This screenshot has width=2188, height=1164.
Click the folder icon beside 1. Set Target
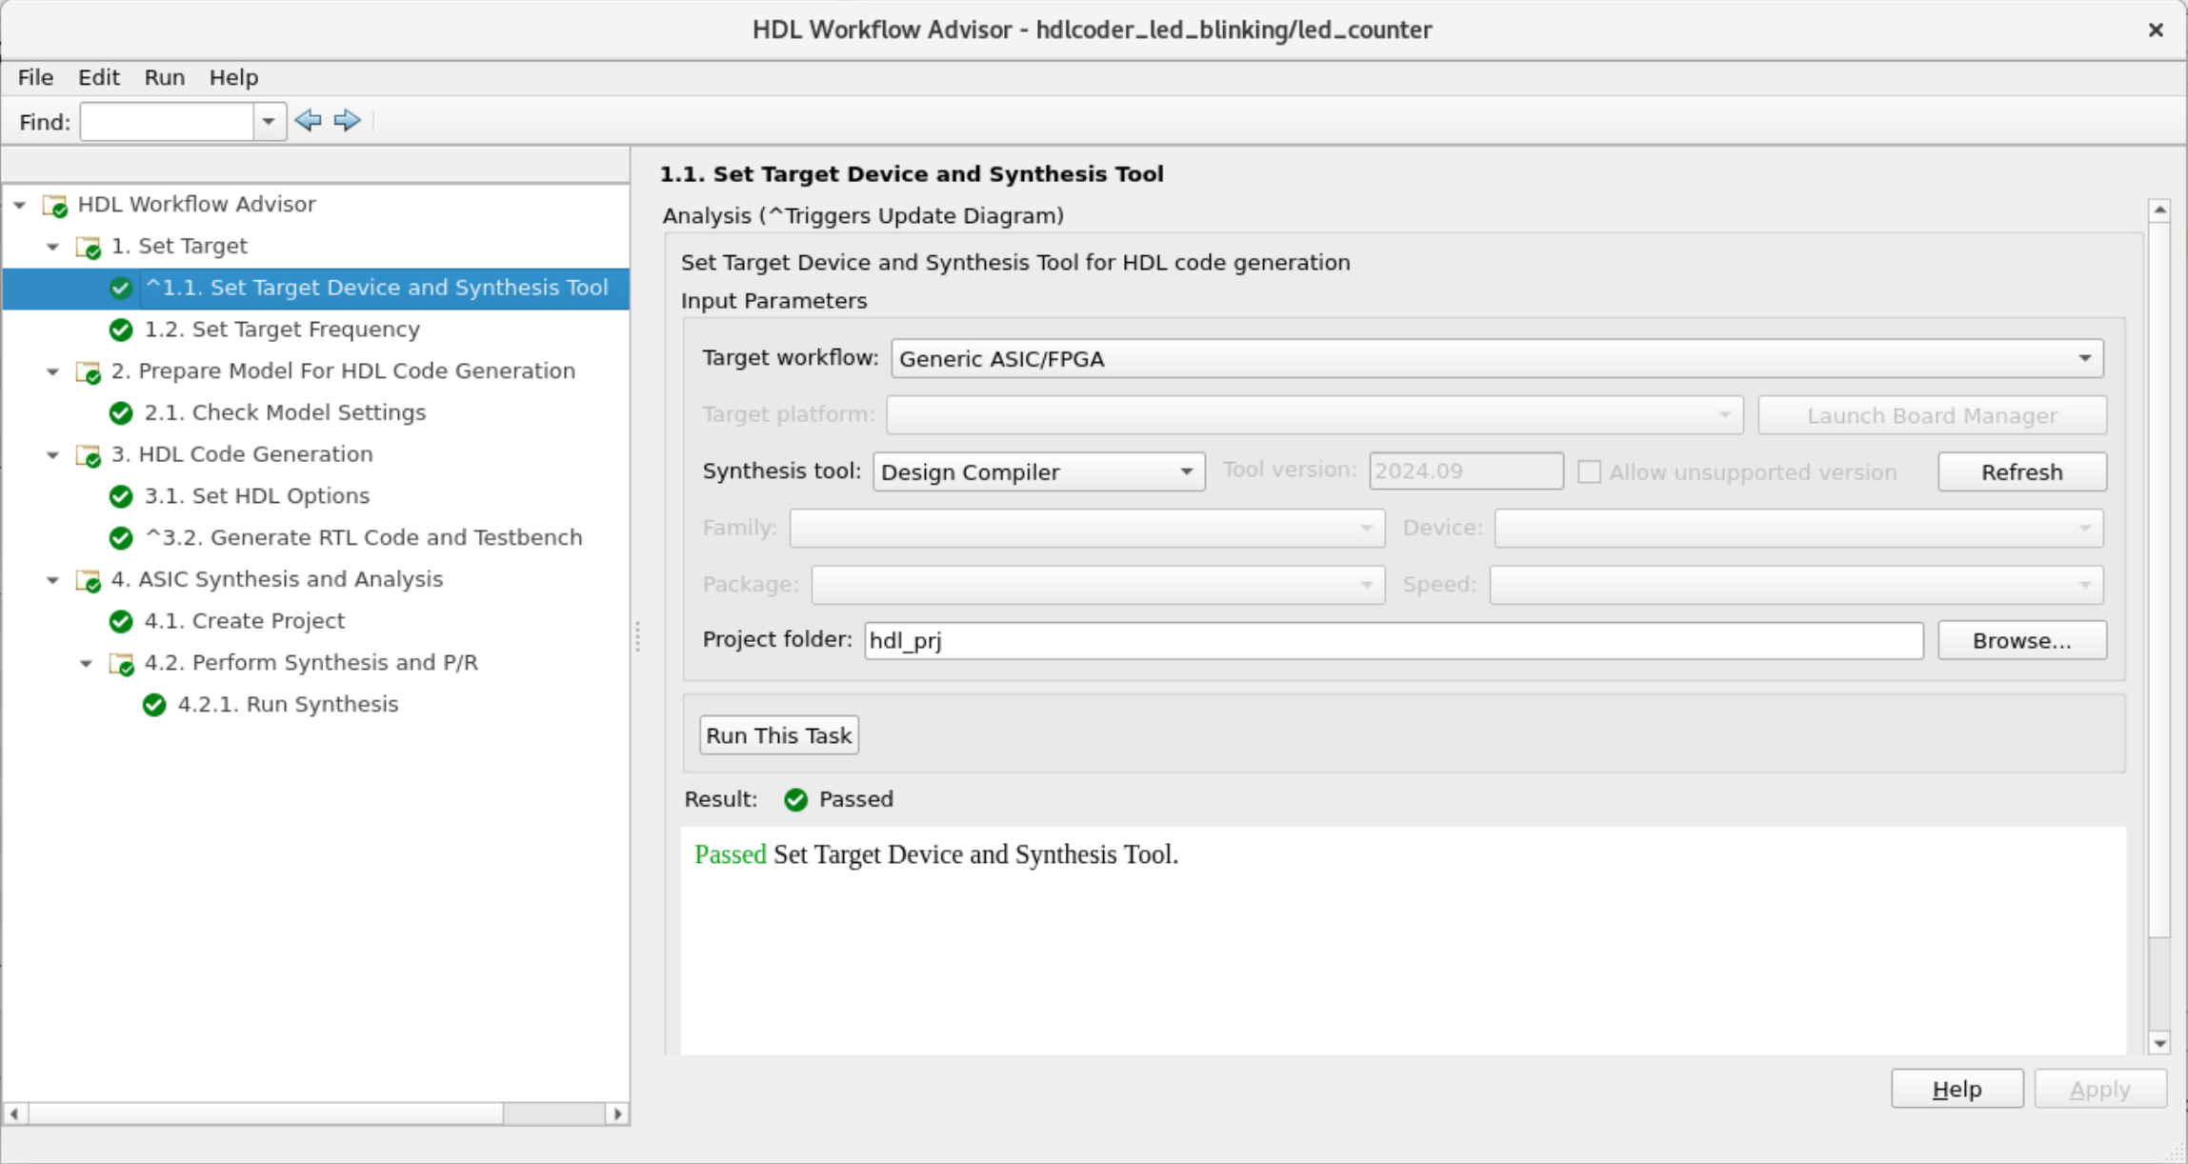coord(89,247)
